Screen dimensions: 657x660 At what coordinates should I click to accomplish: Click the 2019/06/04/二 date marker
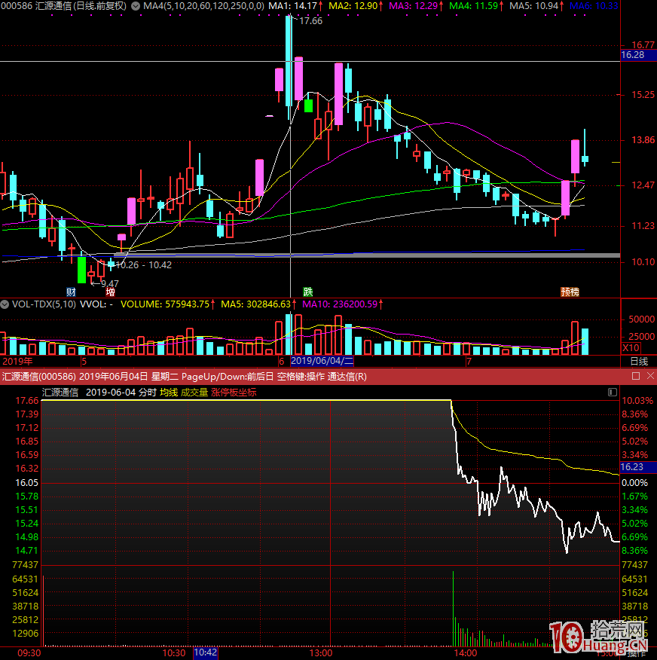coord(322,361)
